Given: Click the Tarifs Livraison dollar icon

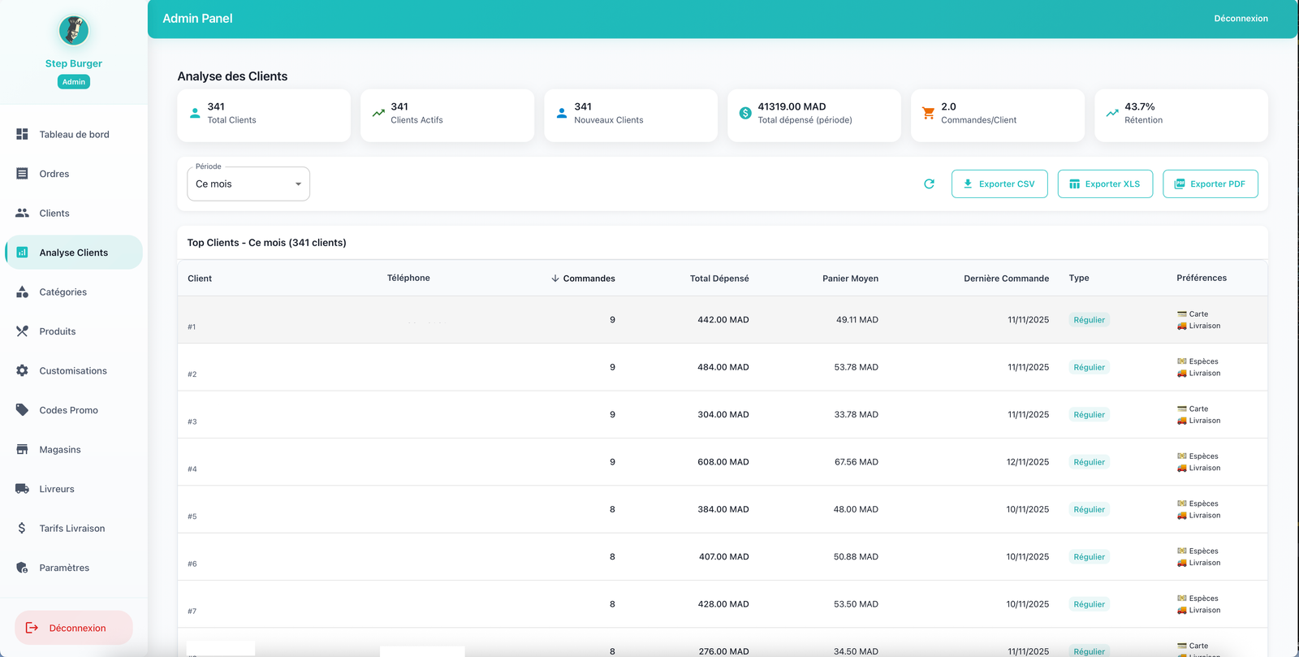Looking at the screenshot, I should pos(22,528).
